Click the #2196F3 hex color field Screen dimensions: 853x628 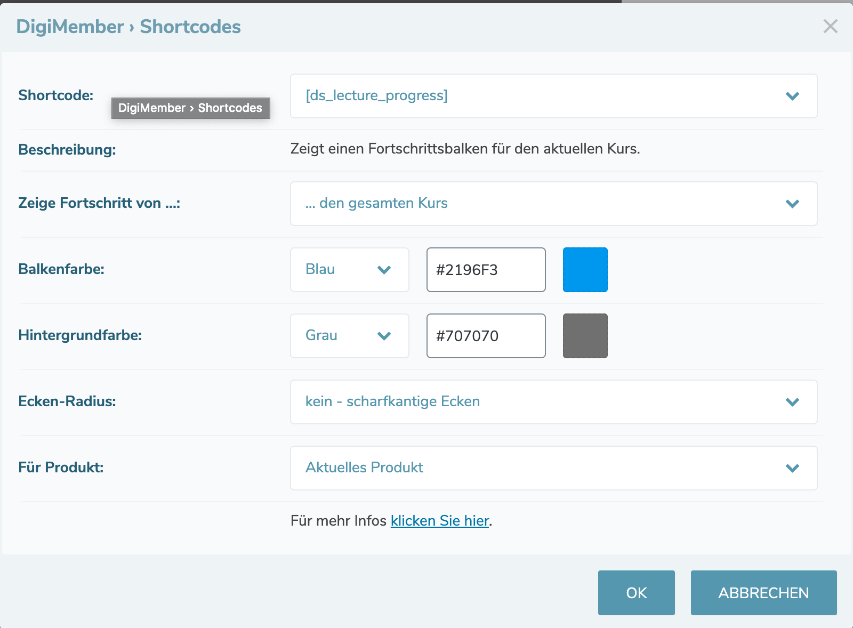pos(486,270)
